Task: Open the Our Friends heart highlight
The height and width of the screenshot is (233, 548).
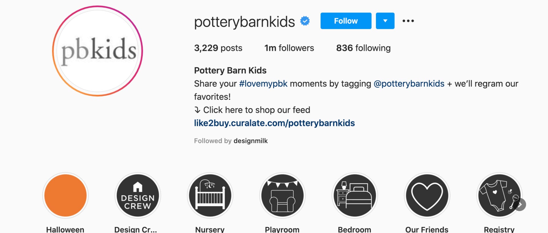Action: 427,195
